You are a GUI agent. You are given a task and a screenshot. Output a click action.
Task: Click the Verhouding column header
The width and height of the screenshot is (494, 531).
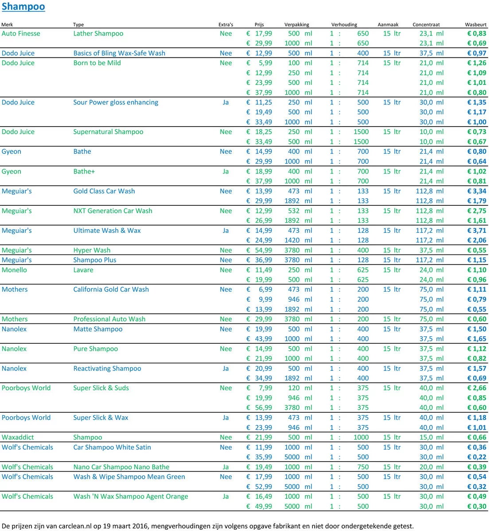(344, 25)
